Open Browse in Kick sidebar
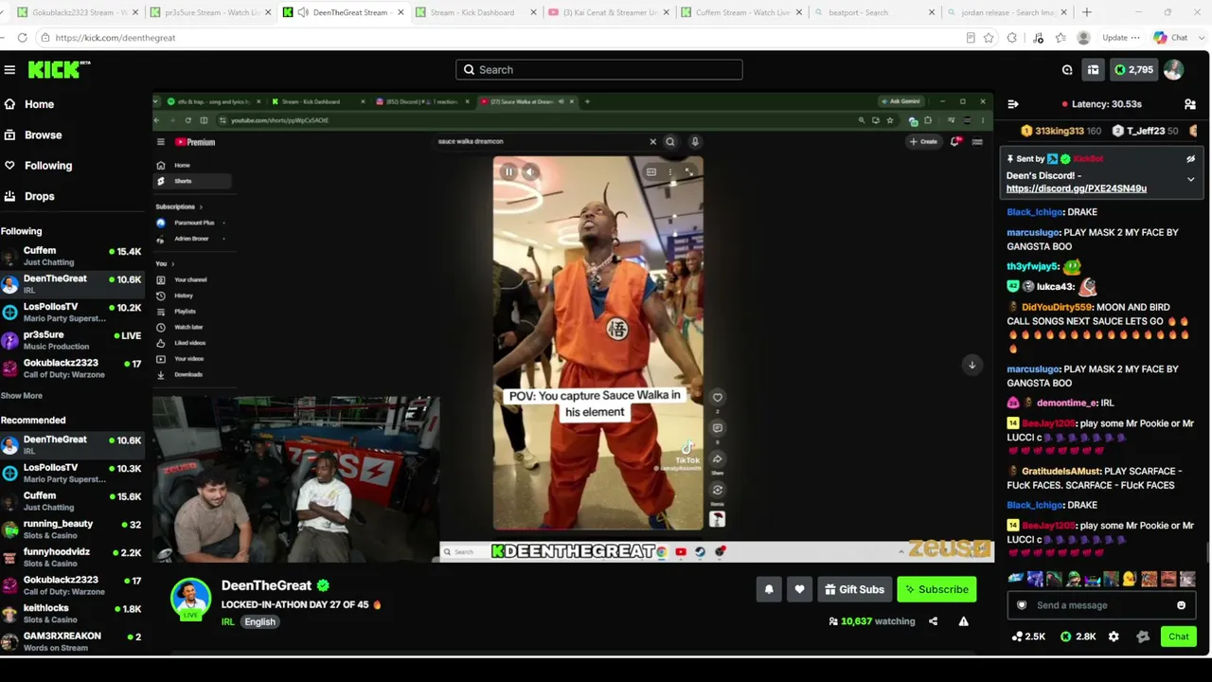 31,135
